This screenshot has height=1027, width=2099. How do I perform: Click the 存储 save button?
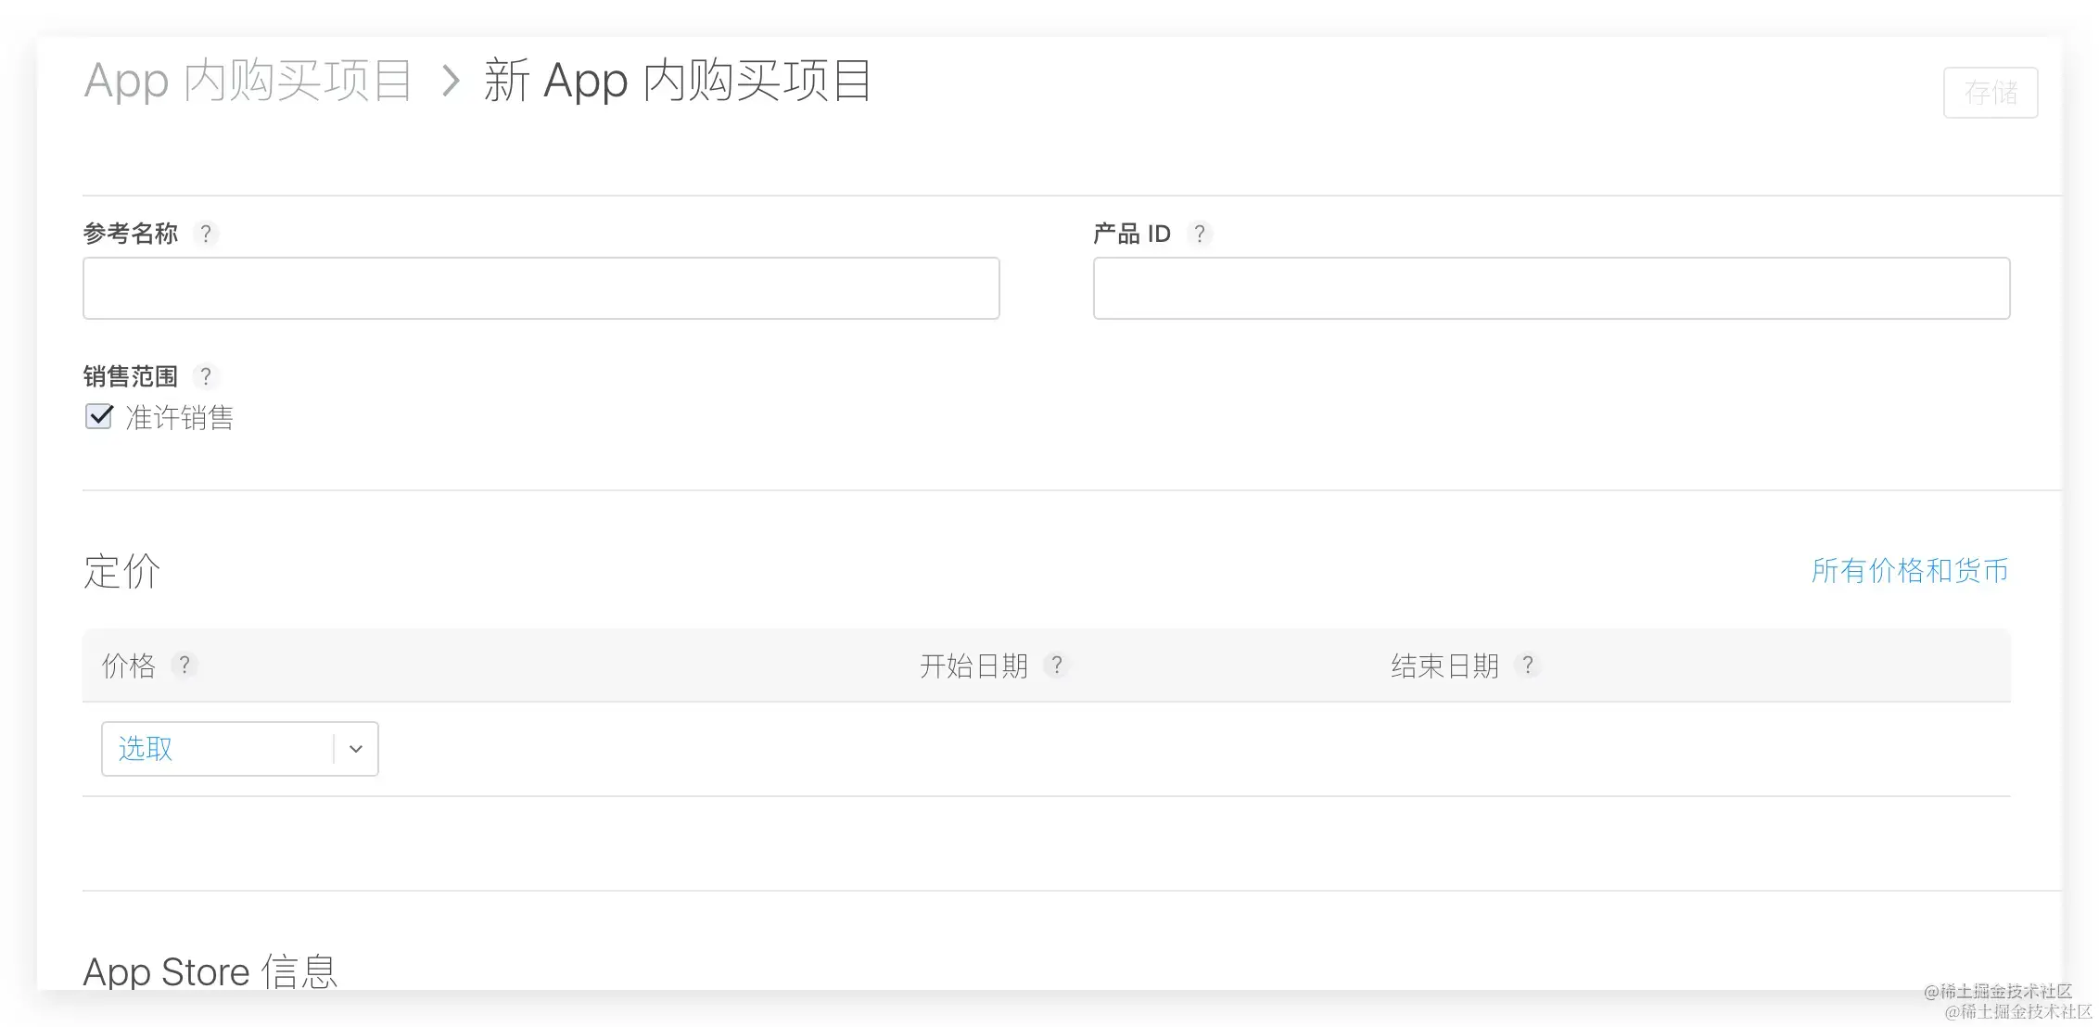point(1990,93)
